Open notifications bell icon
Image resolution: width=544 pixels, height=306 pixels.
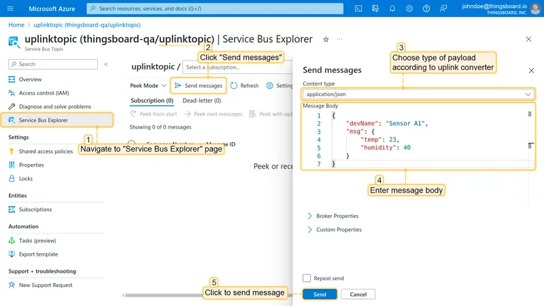pyautogui.click(x=392, y=9)
